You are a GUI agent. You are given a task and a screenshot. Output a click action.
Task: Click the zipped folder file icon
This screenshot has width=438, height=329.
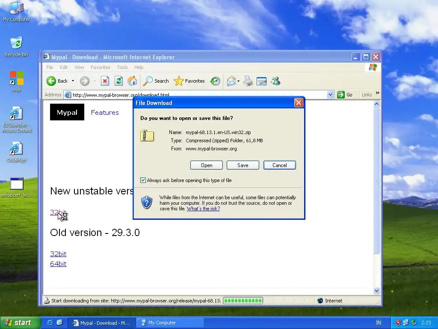[147, 136]
